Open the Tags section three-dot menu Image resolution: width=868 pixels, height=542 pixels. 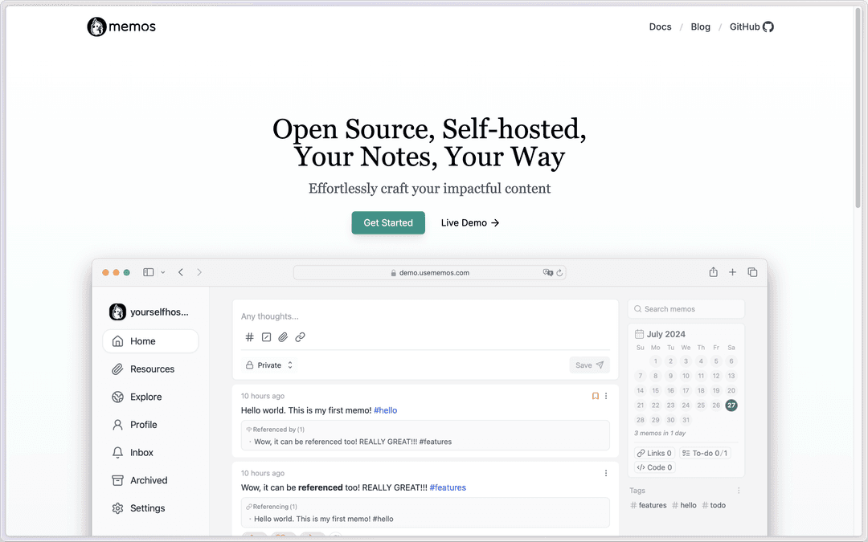click(739, 491)
